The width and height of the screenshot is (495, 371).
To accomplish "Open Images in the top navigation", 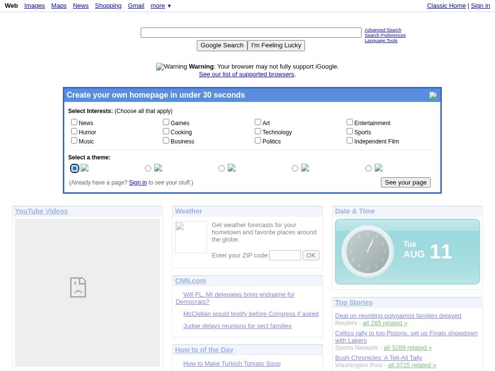I will 34,6.
